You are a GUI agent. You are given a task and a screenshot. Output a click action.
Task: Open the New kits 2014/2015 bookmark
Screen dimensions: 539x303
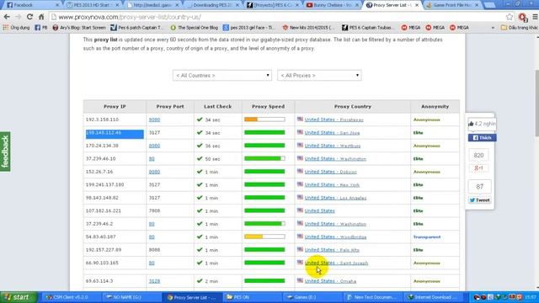(x=308, y=28)
